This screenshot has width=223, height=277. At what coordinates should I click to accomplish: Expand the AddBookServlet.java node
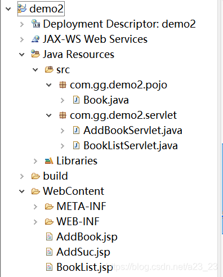[x=63, y=131]
